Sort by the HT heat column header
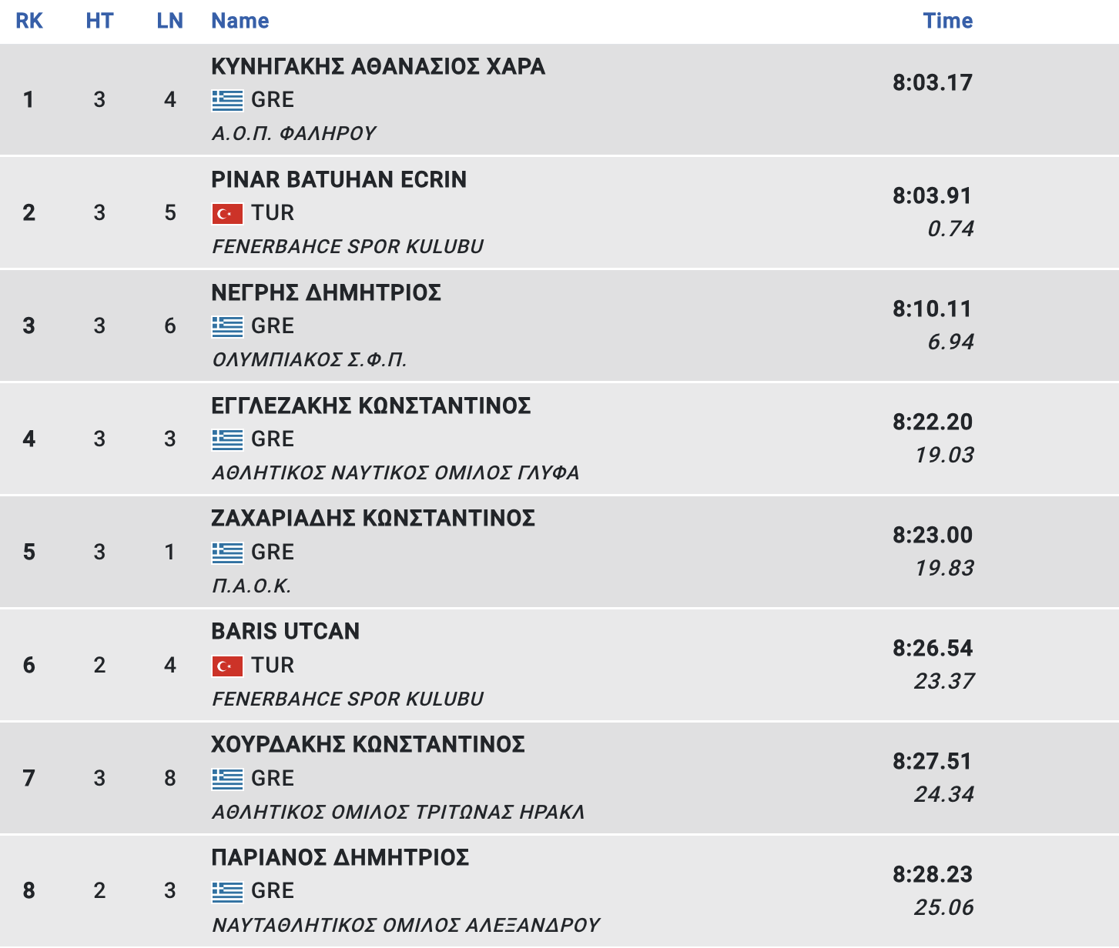The height and width of the screenshot is (948, 1119). 99,21
